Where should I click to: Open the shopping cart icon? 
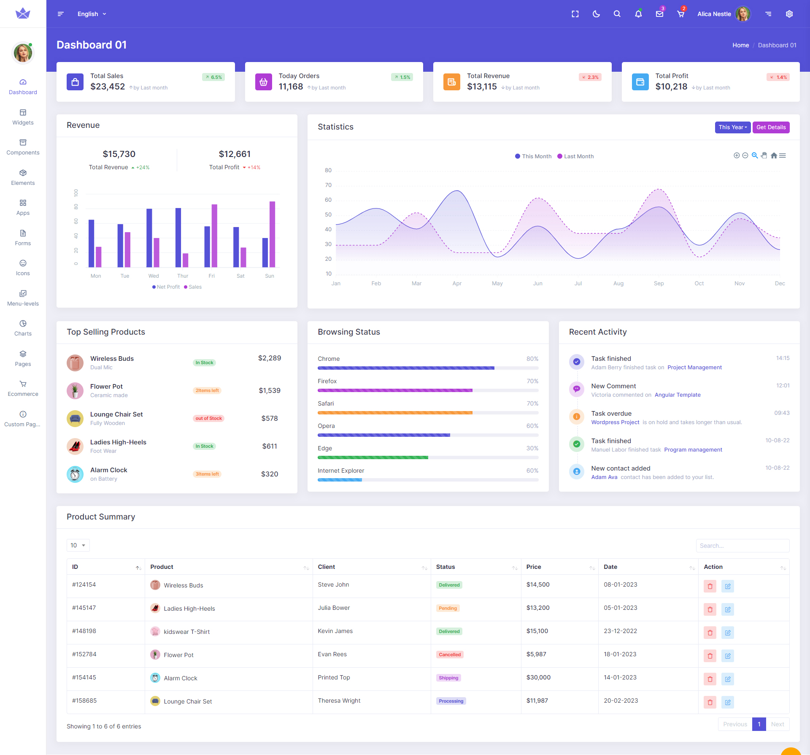click(x=680, y=14)
